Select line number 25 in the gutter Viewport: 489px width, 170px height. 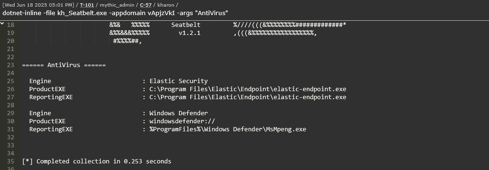10,81
